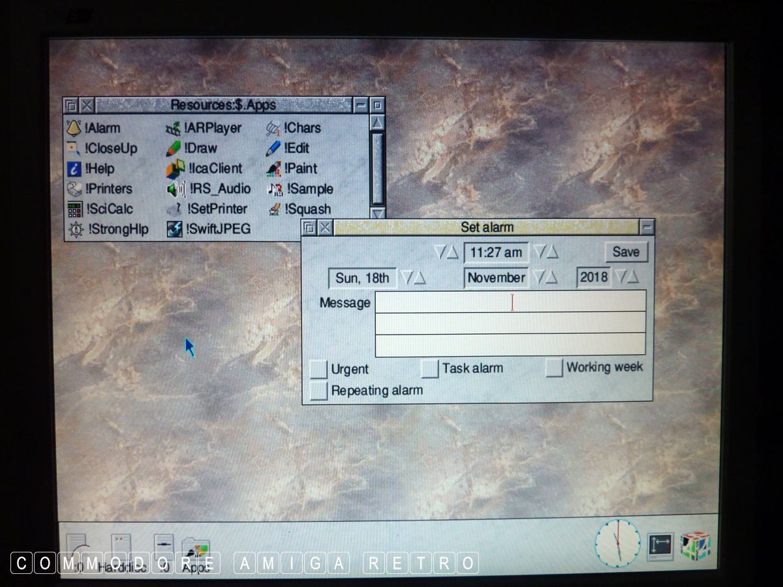Increase the year 2018 with up arrow

(634, 278)
